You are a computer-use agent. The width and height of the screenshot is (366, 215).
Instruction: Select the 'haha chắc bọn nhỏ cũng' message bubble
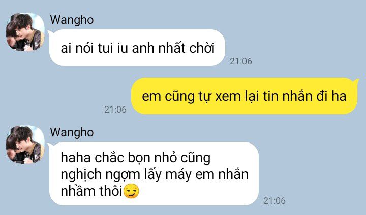(154, 174)
